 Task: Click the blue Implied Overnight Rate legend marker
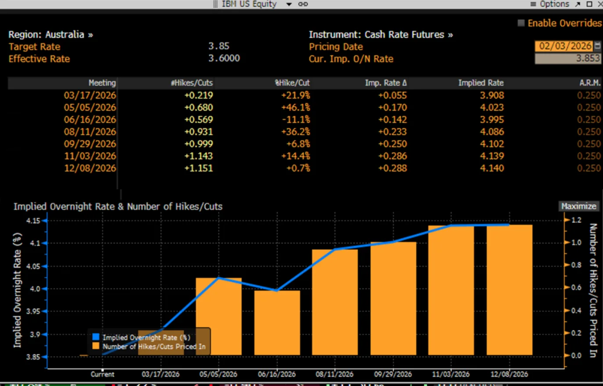[x=96, y=338]
